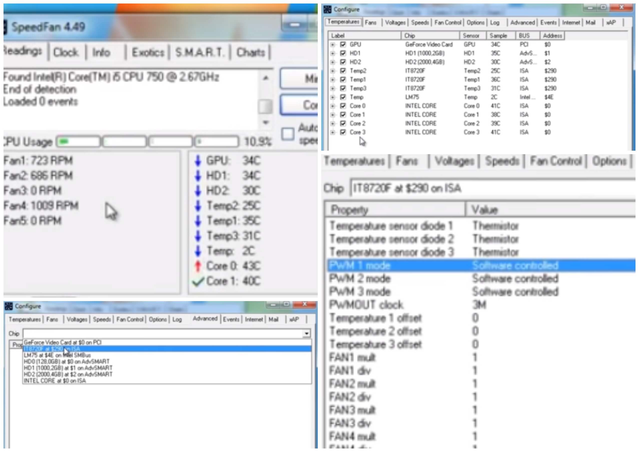Uncheck the HD1 sensor checkbox
This screenshot has width=639, height=452.
coord(343,53)
